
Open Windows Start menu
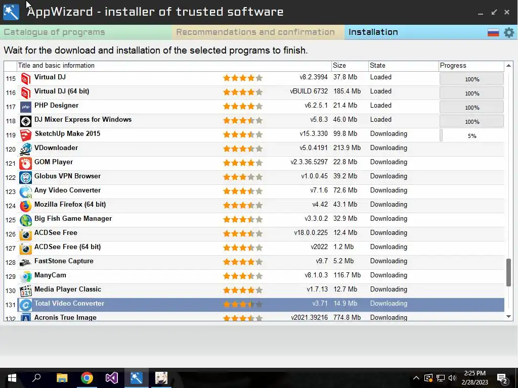(12, 378)
